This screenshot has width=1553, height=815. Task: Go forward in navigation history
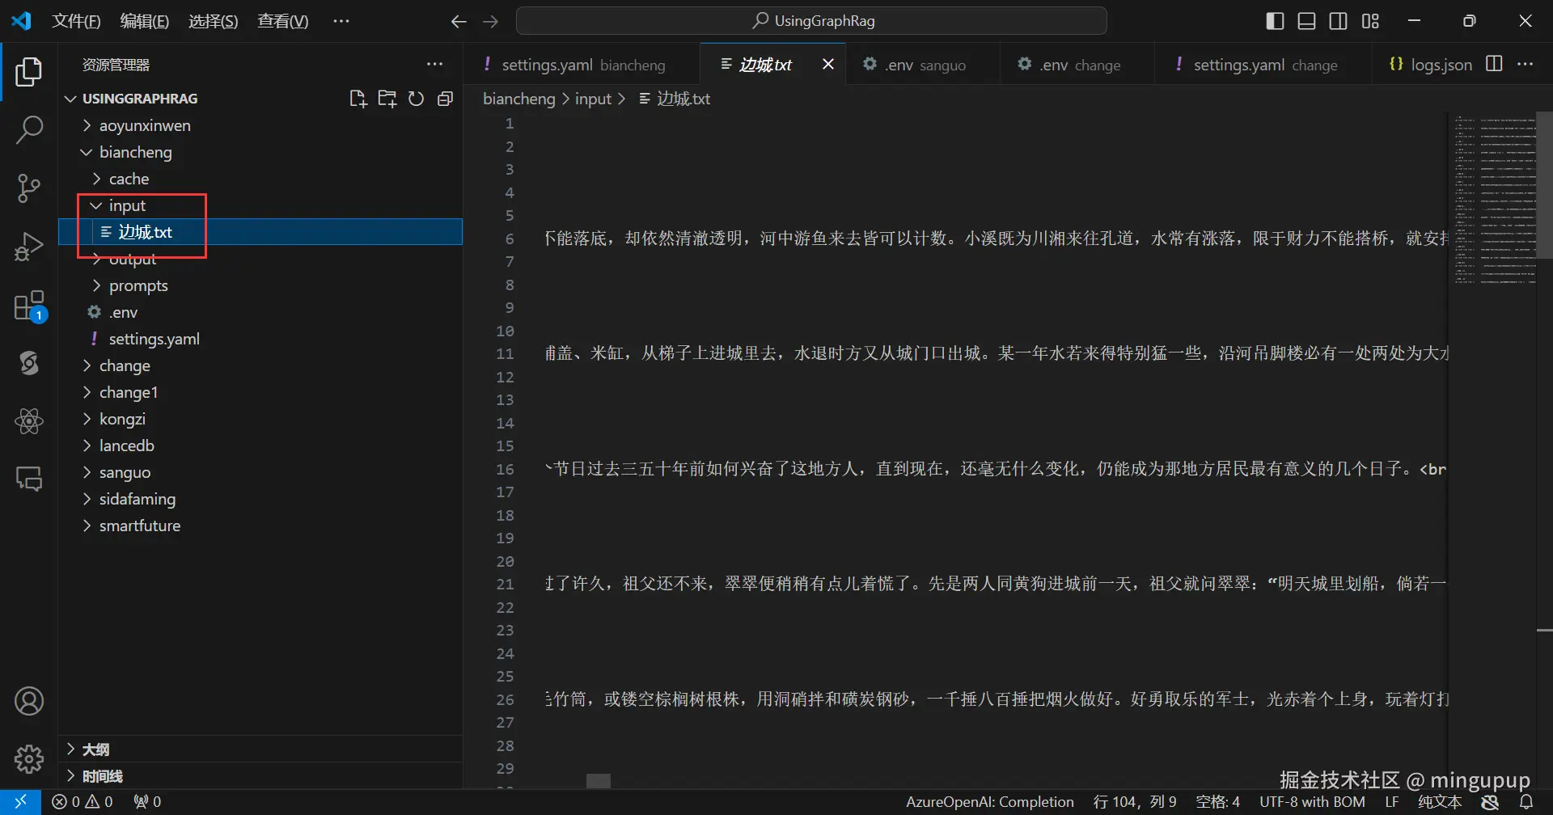pyautogui.click(x=490, y=22)
